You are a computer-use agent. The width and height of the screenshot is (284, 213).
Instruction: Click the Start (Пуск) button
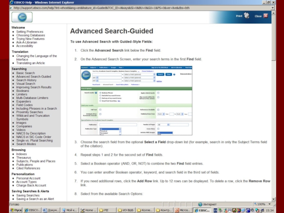click(x=16, y=210)
